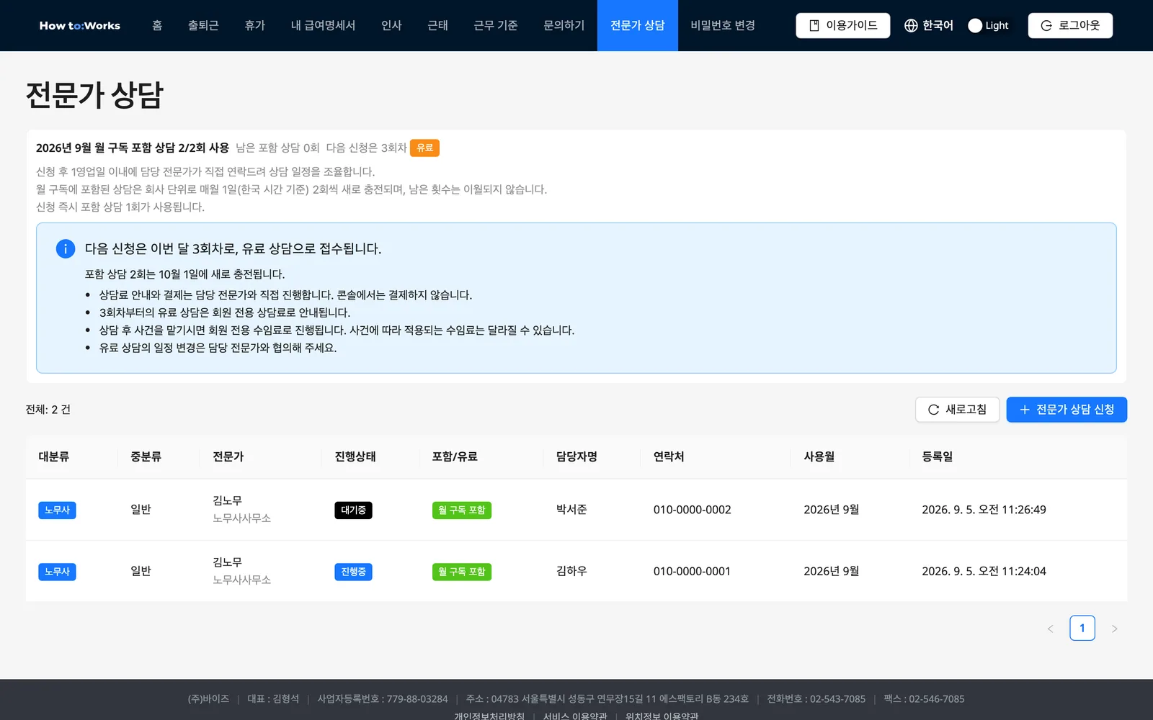Open the 근무 기준 menu

click(496, 25)
